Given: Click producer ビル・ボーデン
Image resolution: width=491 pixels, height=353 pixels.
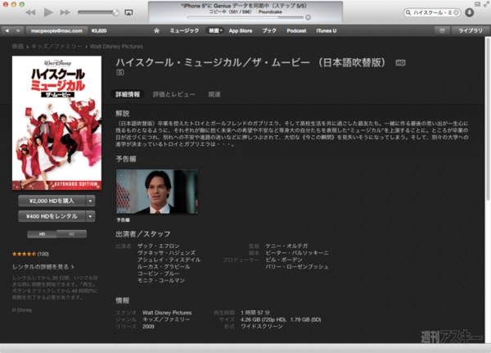Looking at the screenshot, I should tap(284, 260).
